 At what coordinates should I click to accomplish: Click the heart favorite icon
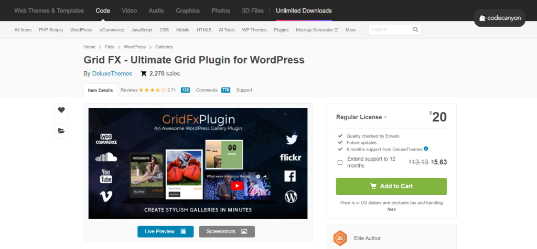tap(61, 110)
